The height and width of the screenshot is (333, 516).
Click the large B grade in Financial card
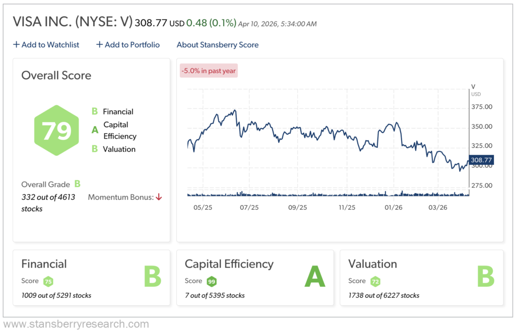[152, 277]
